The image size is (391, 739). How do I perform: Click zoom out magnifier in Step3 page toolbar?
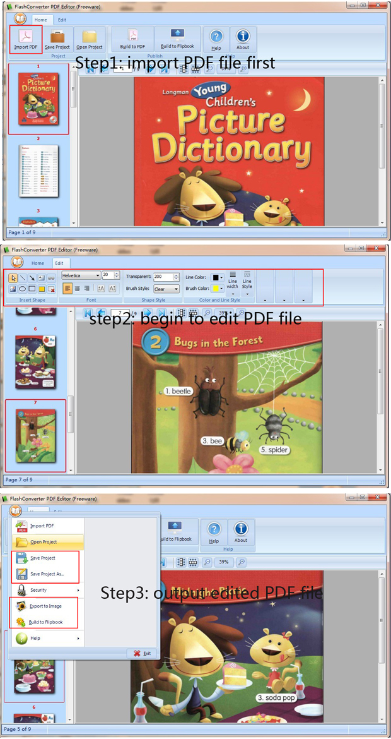pos(207,562)
